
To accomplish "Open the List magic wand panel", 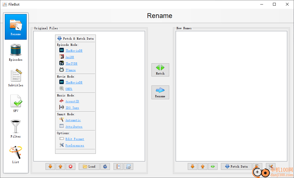I will [x=16, y=154].
